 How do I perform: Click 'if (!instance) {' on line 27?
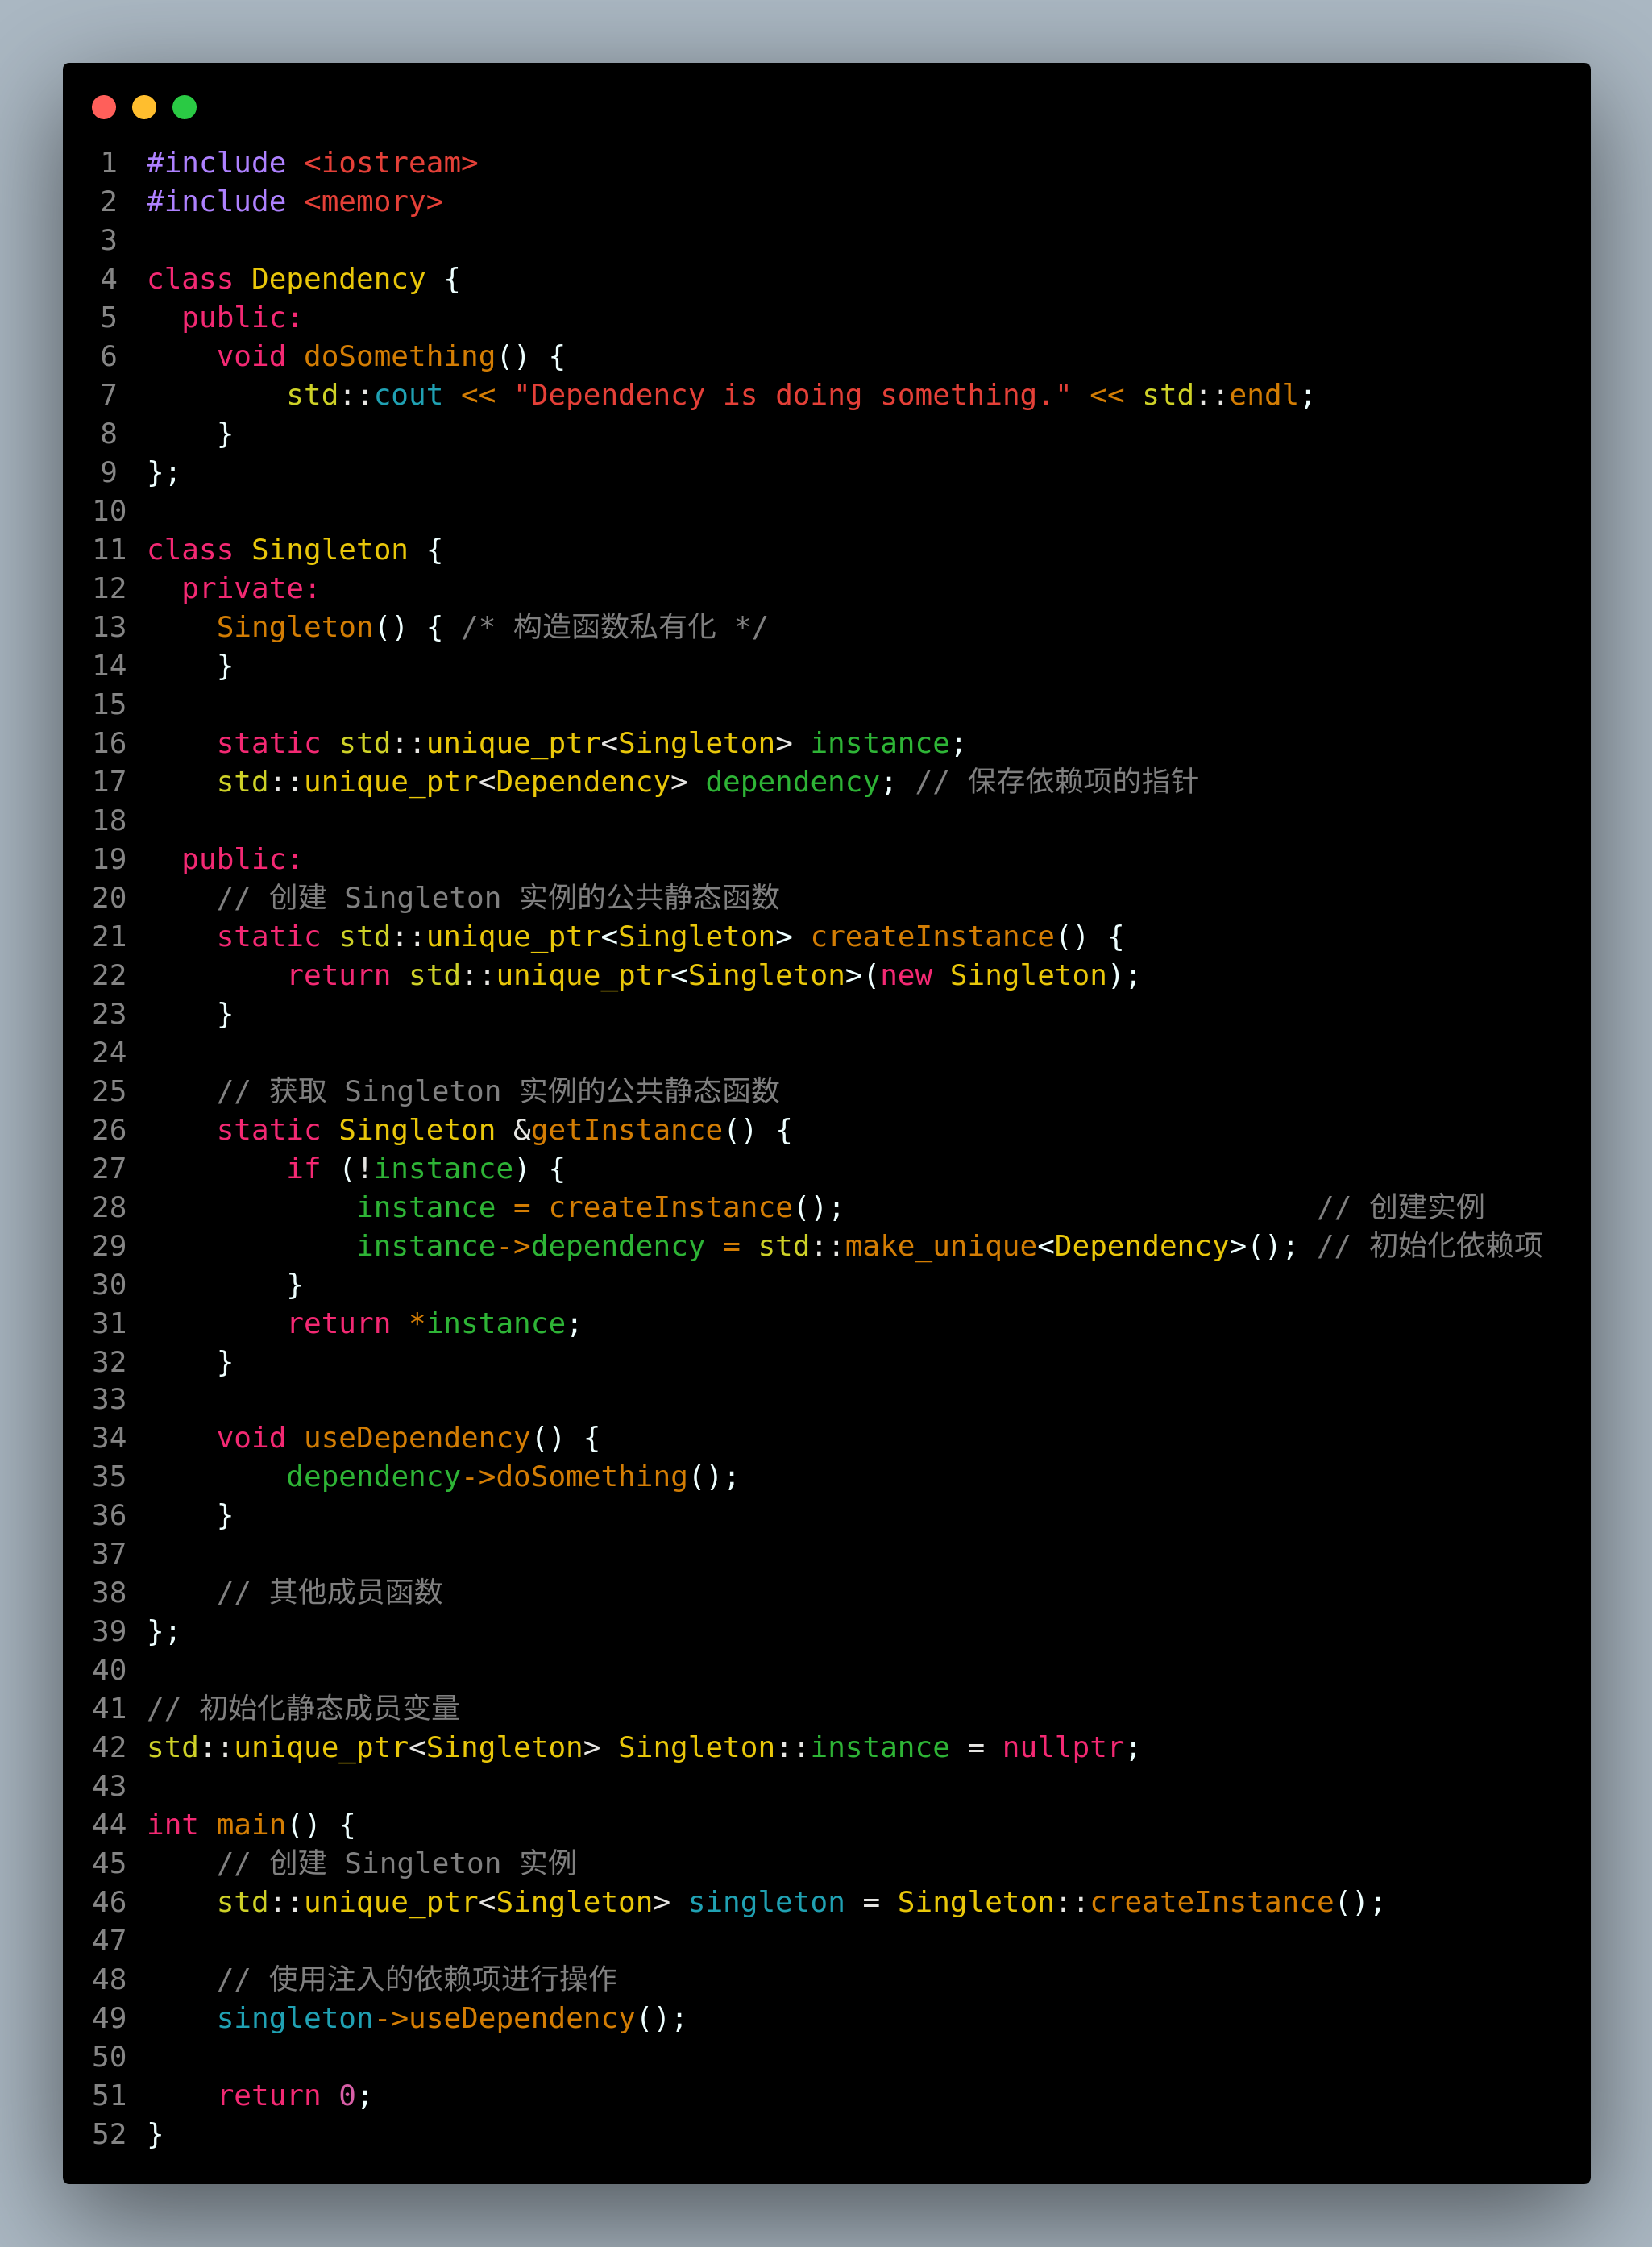coord(426,1169)
